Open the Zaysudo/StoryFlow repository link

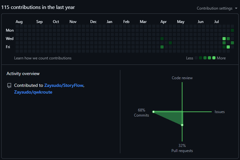pyautogui.click(x=64, y=85)
